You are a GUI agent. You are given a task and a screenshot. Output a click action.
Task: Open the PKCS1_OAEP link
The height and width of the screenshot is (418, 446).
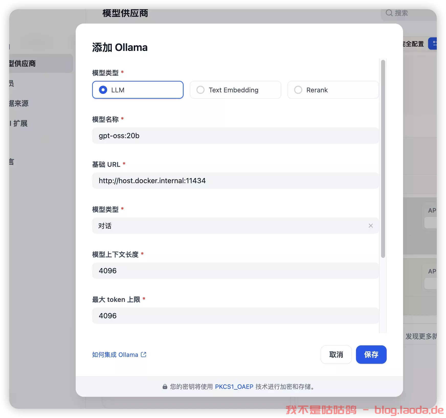234,387
